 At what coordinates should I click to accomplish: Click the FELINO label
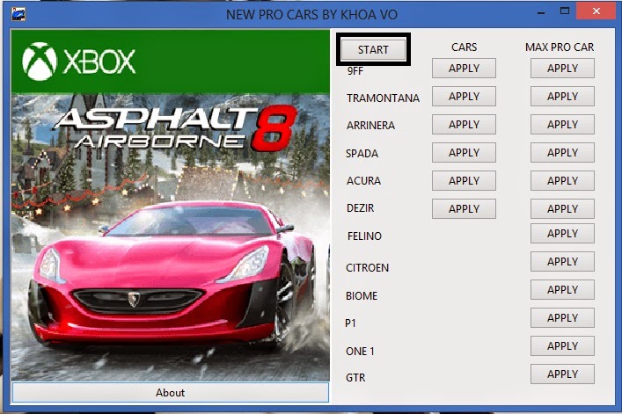(x=364, y=236)
